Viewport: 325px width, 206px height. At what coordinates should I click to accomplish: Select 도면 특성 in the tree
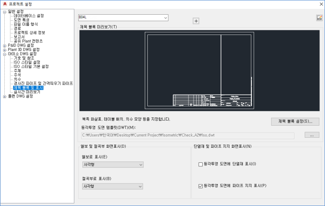22,20
